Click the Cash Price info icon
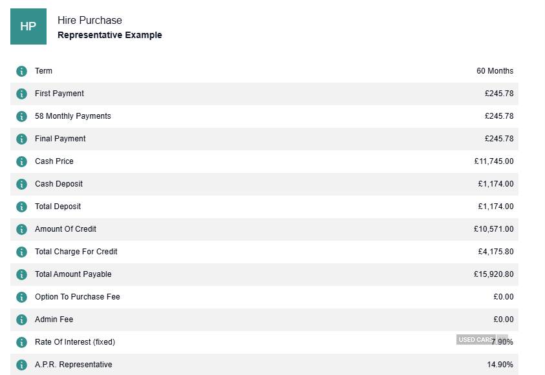 pos(21,161)
